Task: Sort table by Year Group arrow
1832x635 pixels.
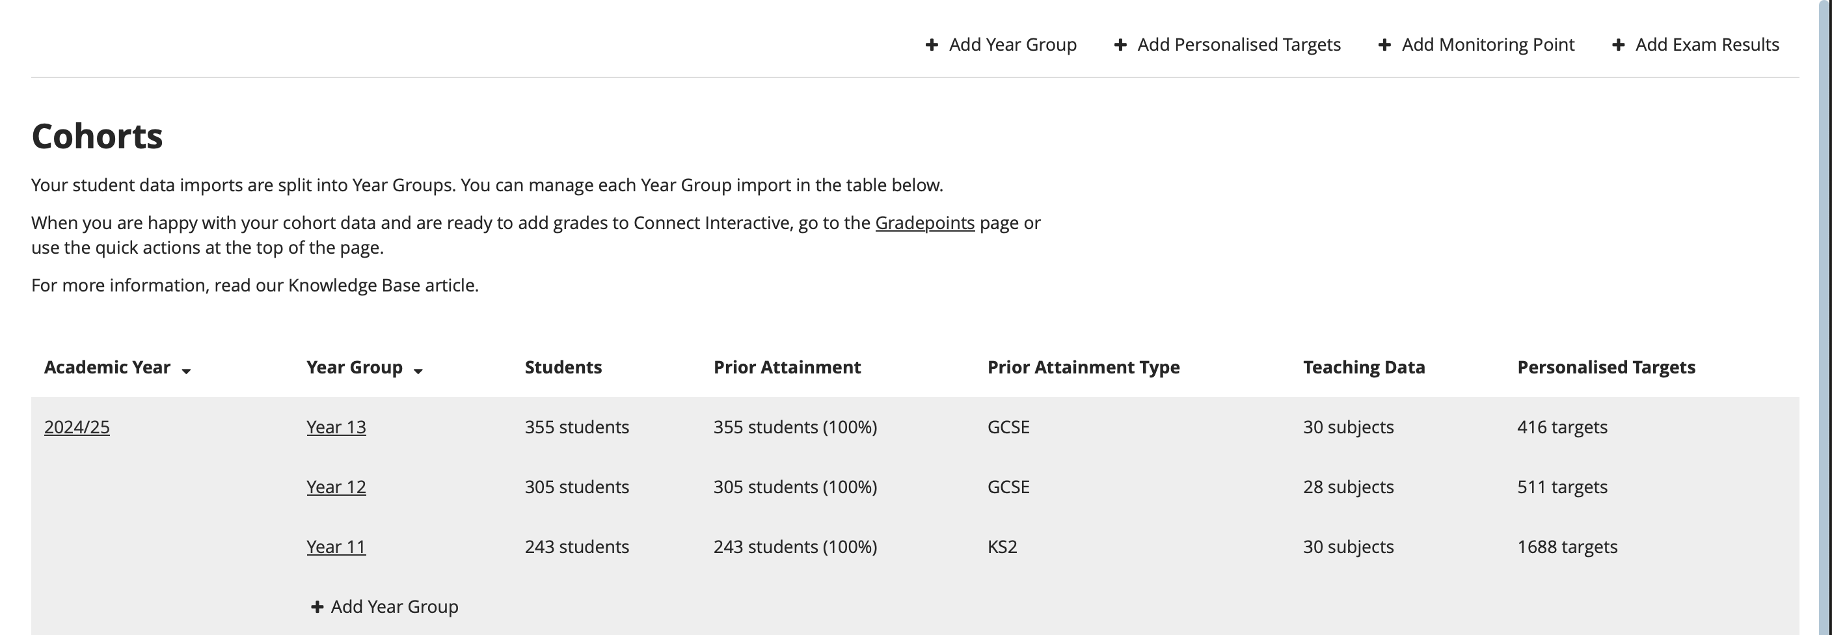Action: (418, 370)
